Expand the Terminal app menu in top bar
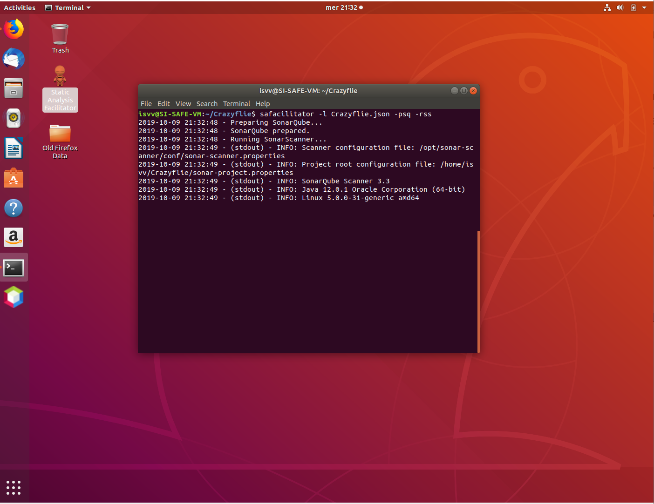 point(68,8)
